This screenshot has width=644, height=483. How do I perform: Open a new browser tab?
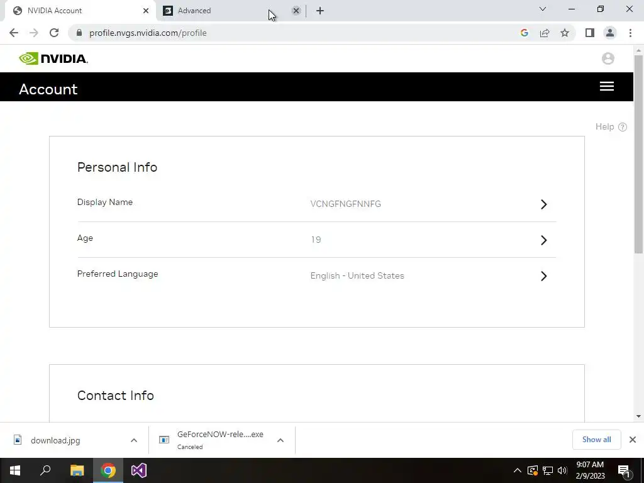click(x=320, y=11)
